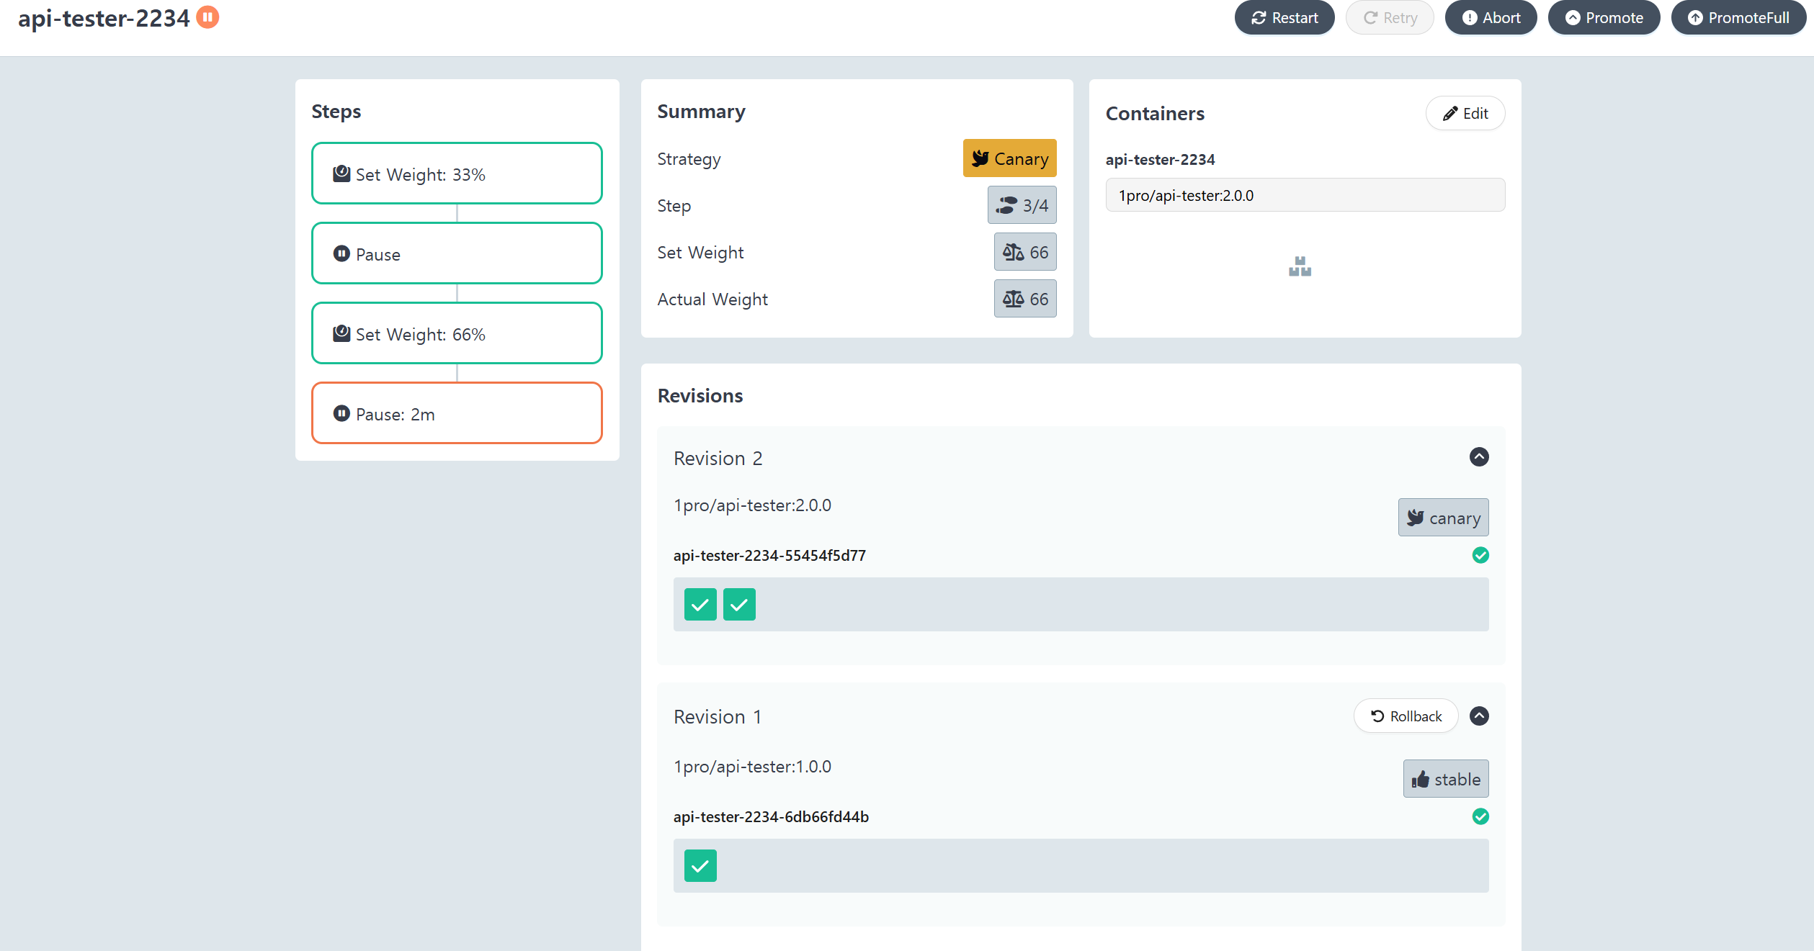Click the orange paused status icon beside the title
This screenshot has height=951, width=1814.
[x=207, y=17]
